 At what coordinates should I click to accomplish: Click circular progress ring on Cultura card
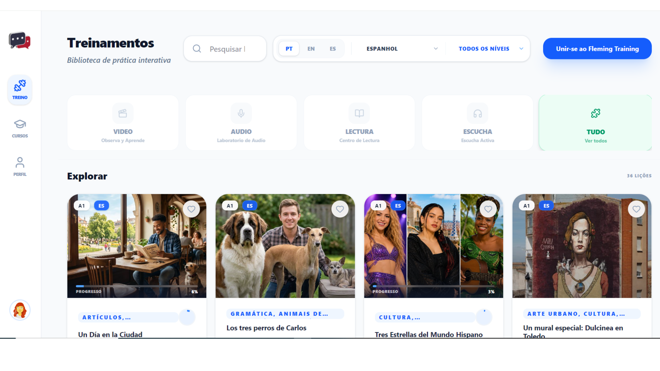click(484, 317)
